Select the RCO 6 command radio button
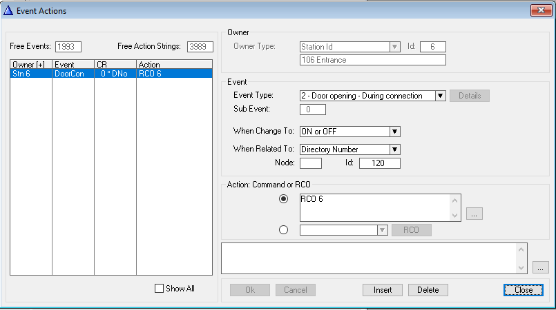The image size is (556, 310). click(283, 198)
